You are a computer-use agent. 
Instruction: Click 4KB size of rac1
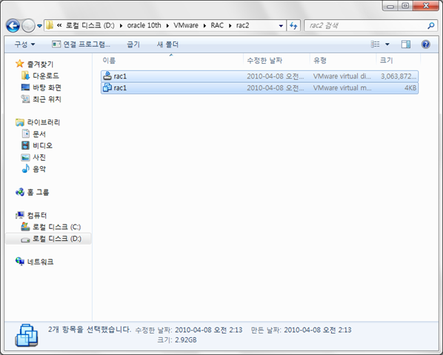pyautogui.click(x=410, y=88)
